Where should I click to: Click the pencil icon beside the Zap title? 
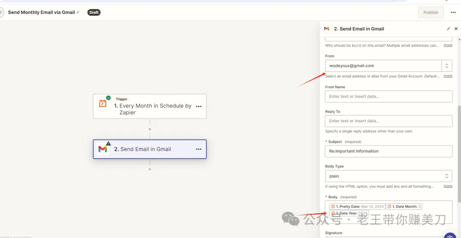pos(78,12)
